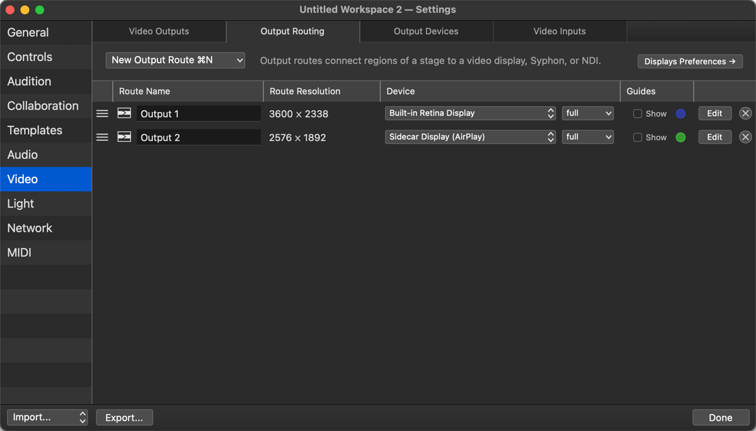
Task: Click the route icon beside Output 1
Action: [124, 113]
